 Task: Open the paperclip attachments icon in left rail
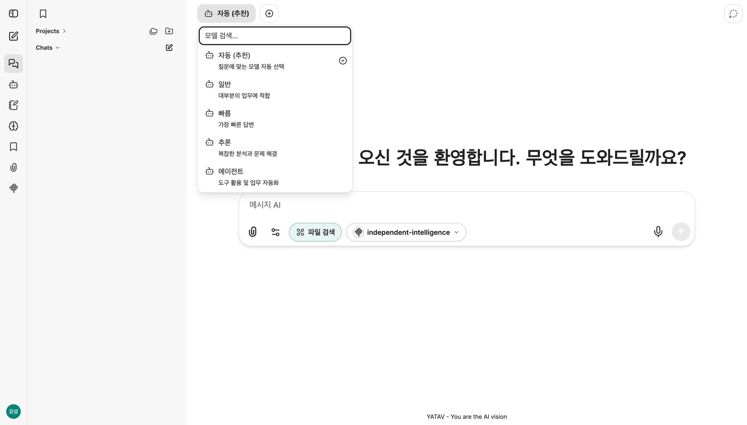(x=13, y=167)
